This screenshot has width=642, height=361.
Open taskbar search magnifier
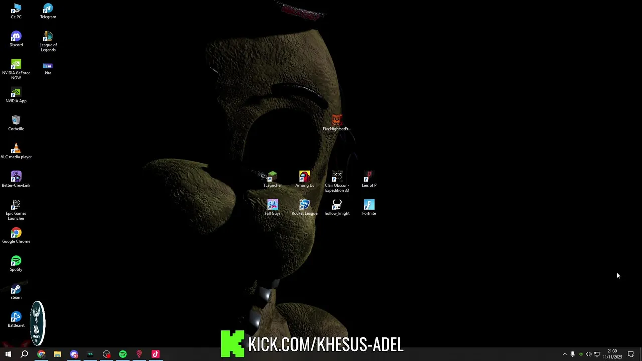[24, 354]
